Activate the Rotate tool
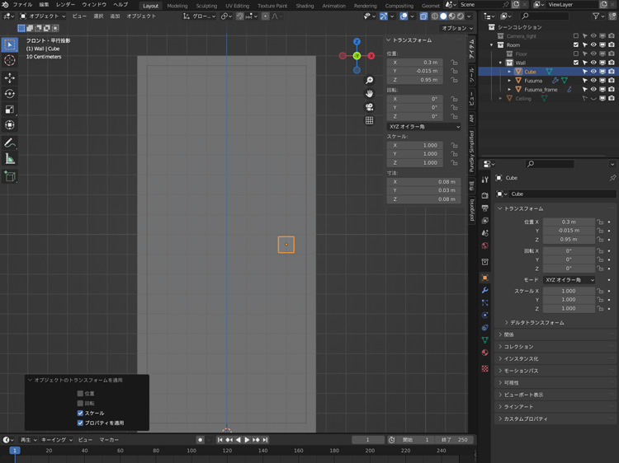 [x=10, y=94]
